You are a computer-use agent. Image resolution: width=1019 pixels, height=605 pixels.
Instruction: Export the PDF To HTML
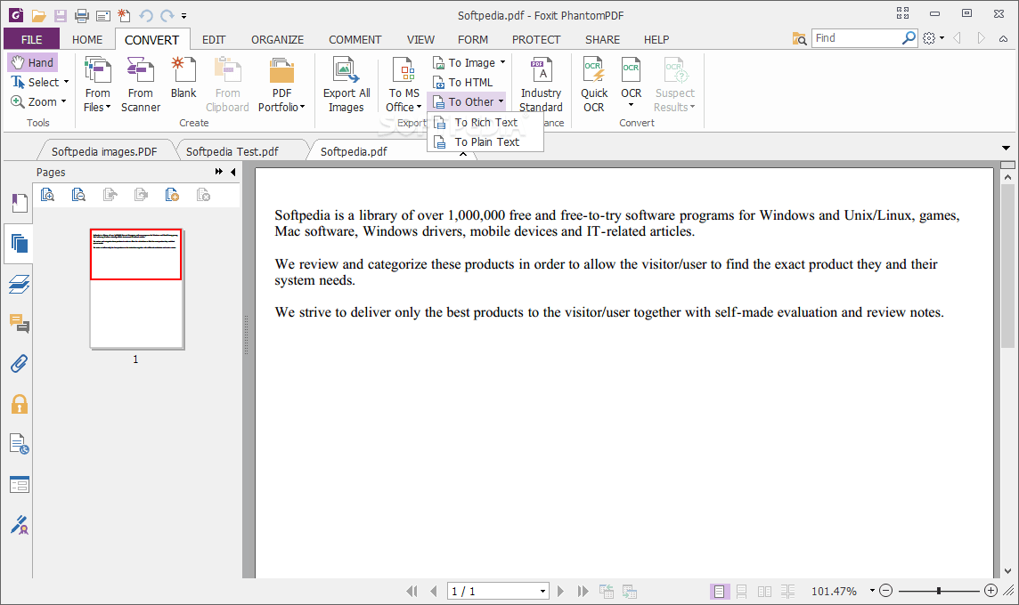[462, 82]
